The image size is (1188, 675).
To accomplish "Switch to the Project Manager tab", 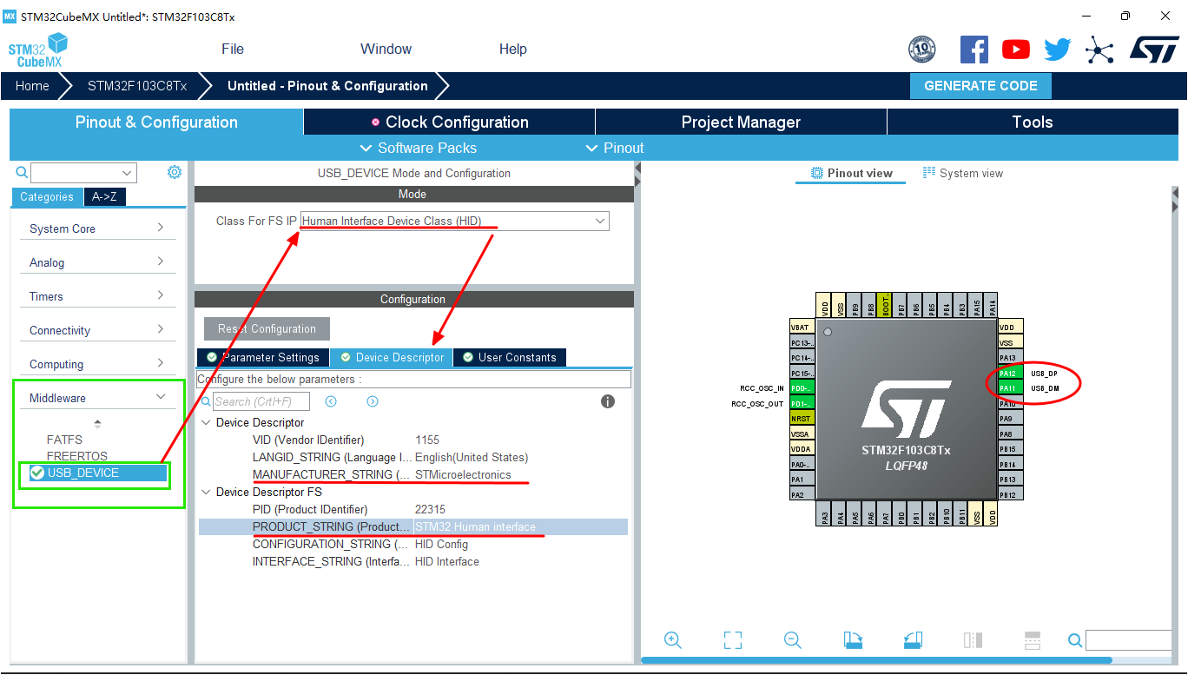I will click(741, 122).
